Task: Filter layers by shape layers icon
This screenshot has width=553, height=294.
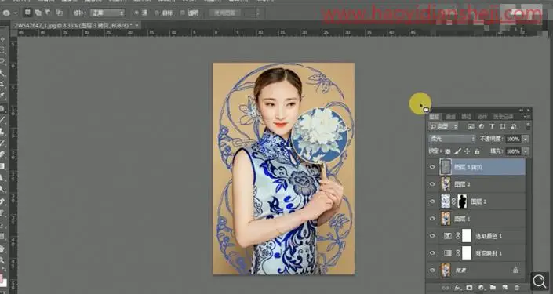Action: coord(503,126)
